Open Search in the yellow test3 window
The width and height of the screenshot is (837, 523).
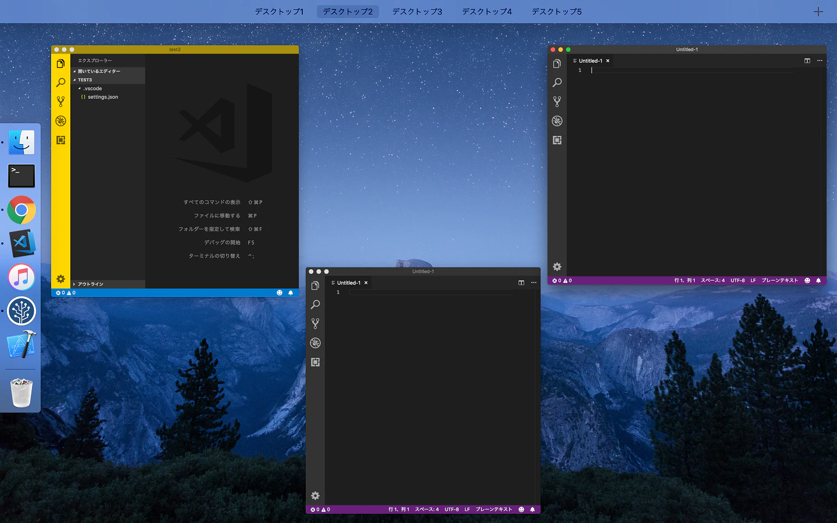tap(60, 83)
